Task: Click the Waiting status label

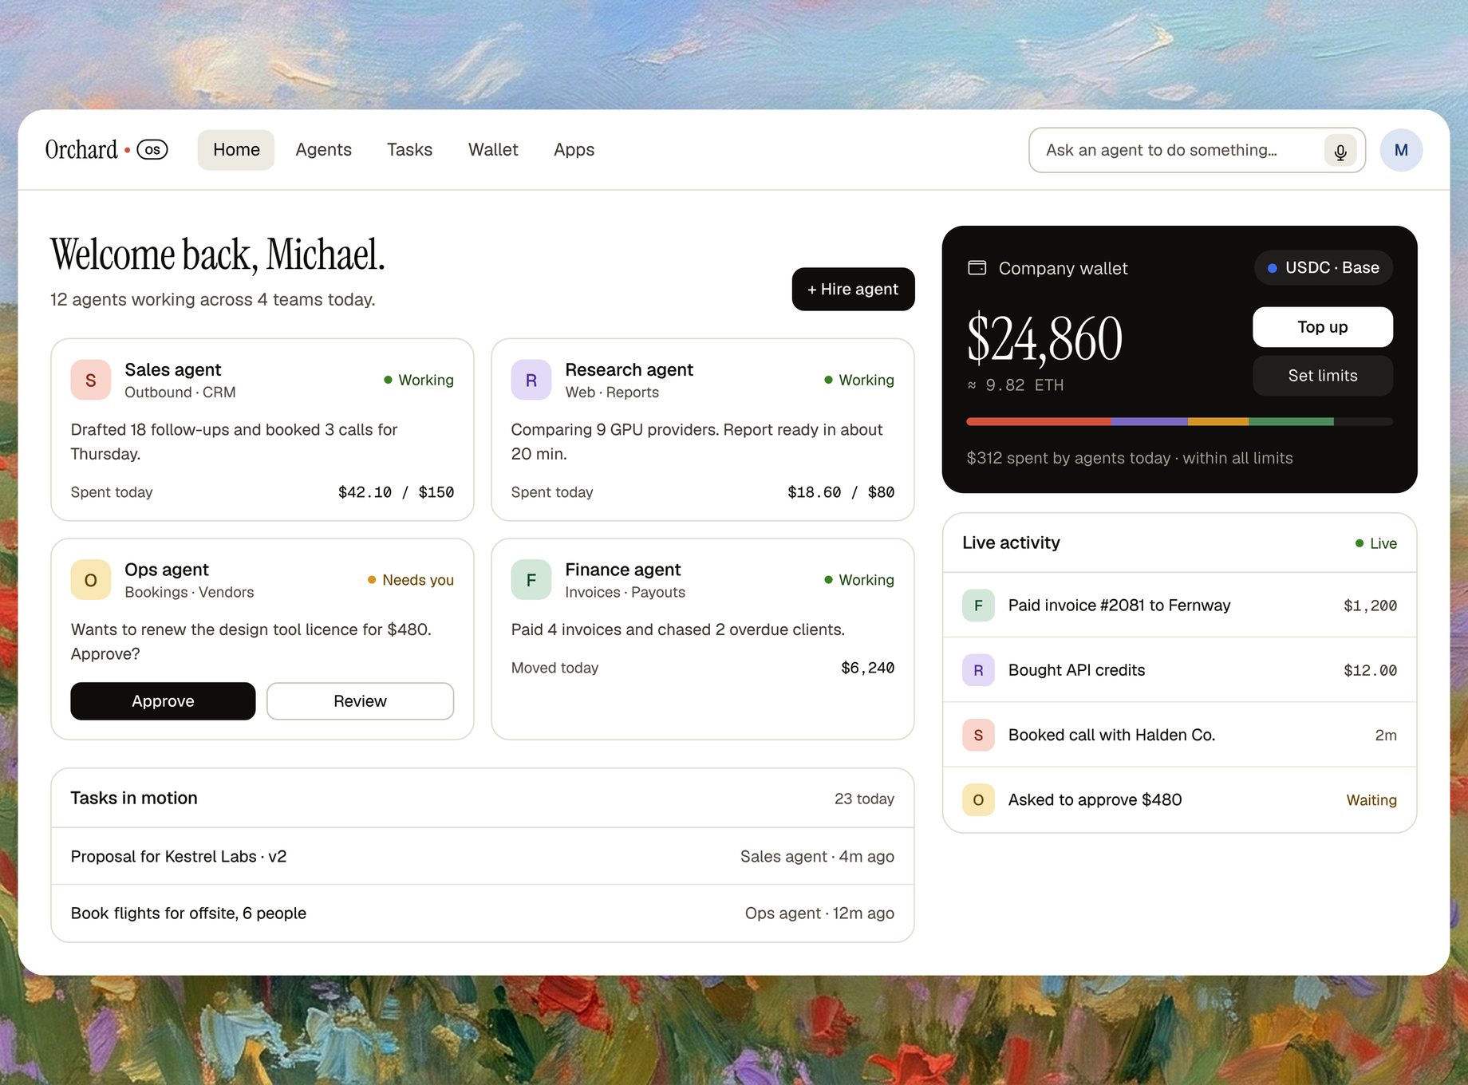Action: coord(1371,800)
